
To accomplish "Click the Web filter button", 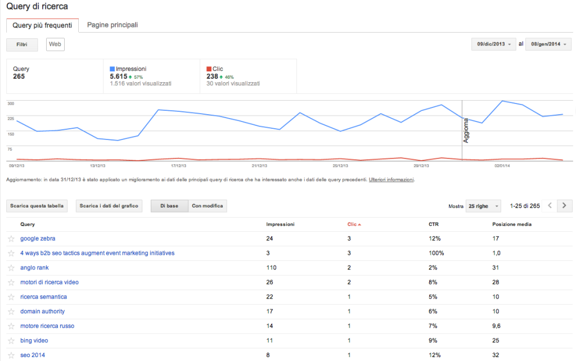I will (55, 44).
